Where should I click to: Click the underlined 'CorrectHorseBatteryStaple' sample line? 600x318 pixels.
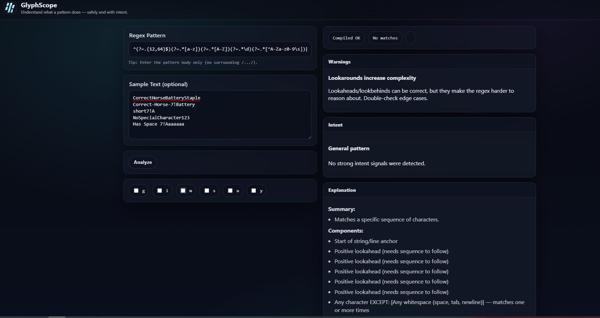click(166, 98)
